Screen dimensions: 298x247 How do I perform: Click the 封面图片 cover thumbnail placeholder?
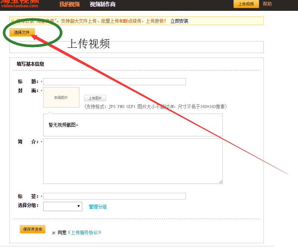pyautogui.click(x=61, y=98)
